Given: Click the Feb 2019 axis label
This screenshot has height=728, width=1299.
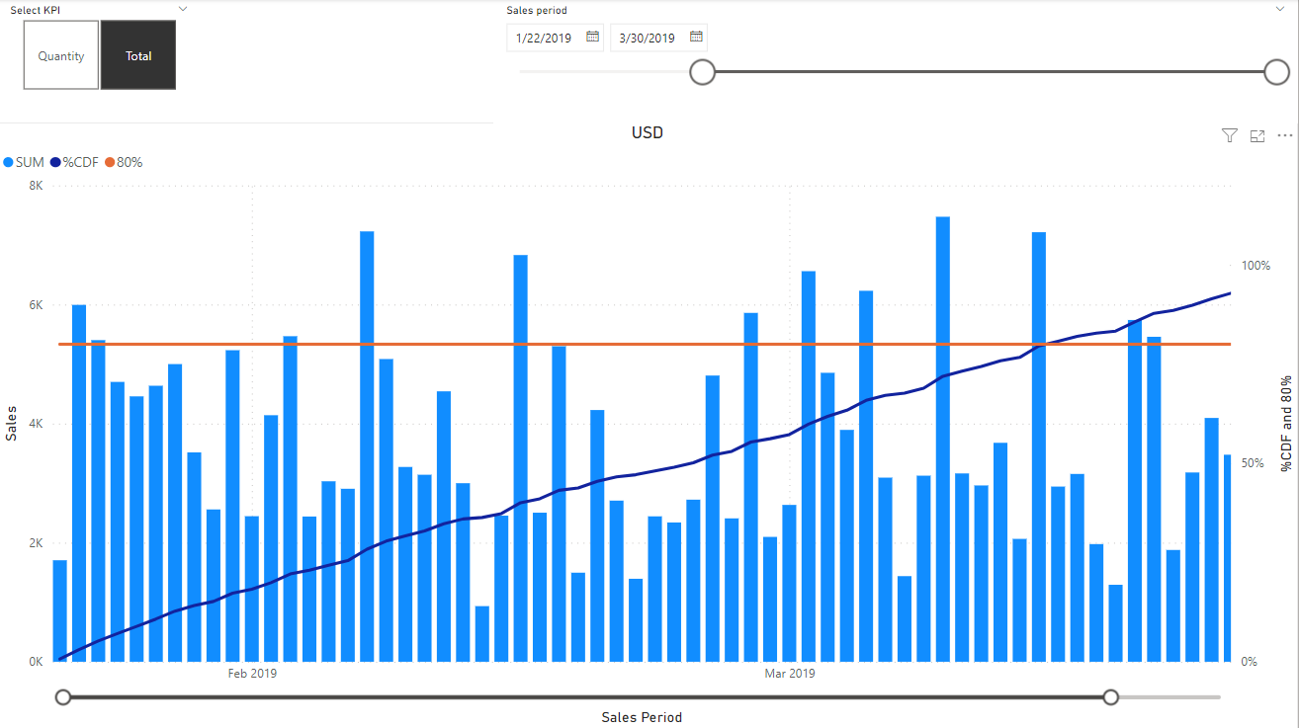Looking at the screenshot, I should [251, 673].
